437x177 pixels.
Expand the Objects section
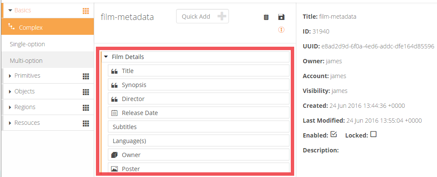pos(11,92)
